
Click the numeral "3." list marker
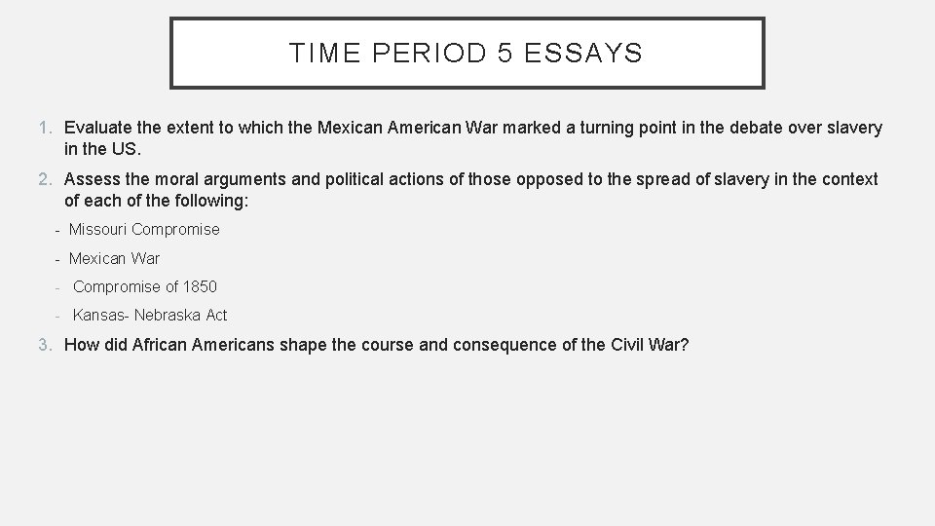(45, 344)
